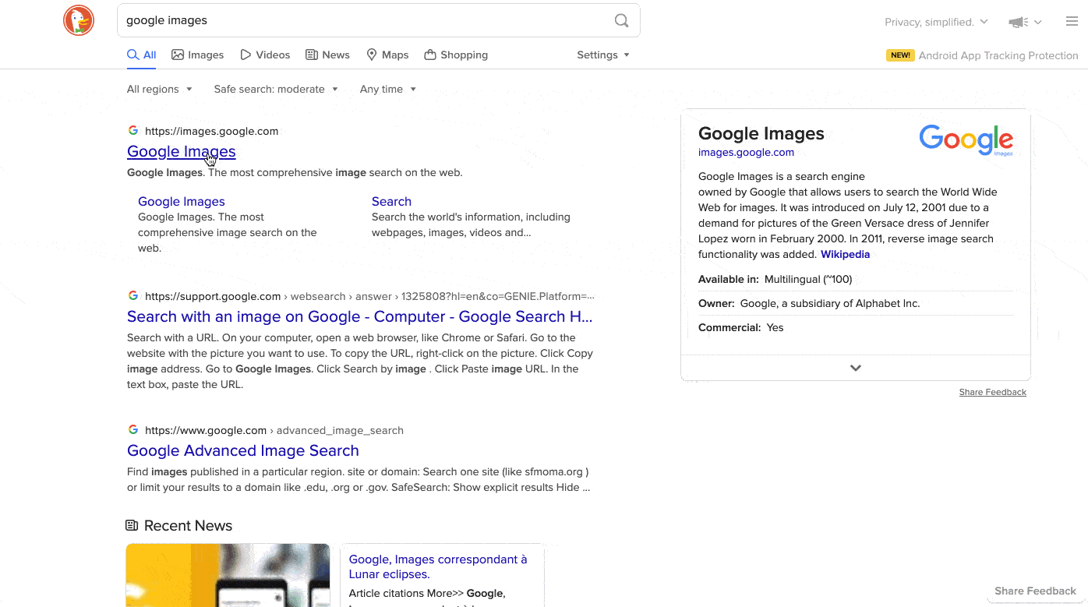Open the Search sitelink
Viewport: 1088px width, 607px height.
coord(391,201)
